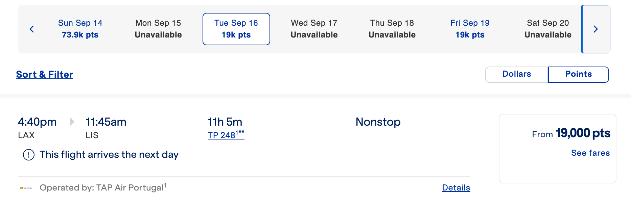Screen dimensions: 631x204
Task: Click See fares for the nonstop flight
Action: tap(590, 153)
